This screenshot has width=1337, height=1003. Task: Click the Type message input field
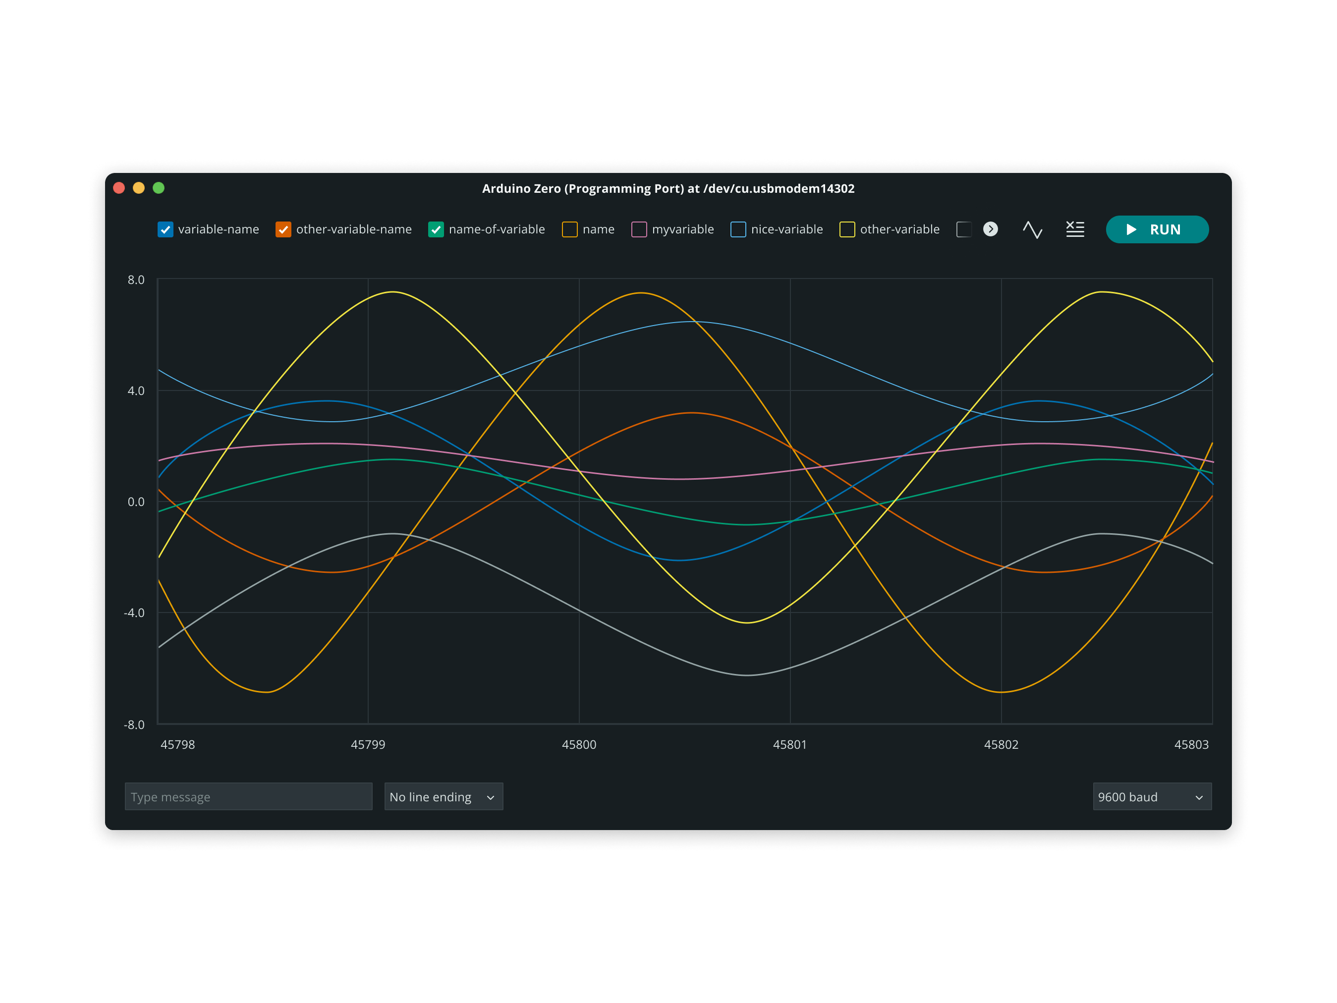pyautogui.click(x=248, y=797)
